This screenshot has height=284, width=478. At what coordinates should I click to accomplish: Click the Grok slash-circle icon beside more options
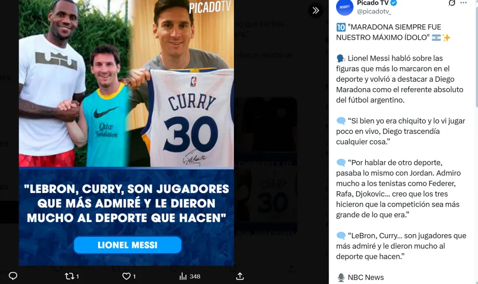point(452,3)
